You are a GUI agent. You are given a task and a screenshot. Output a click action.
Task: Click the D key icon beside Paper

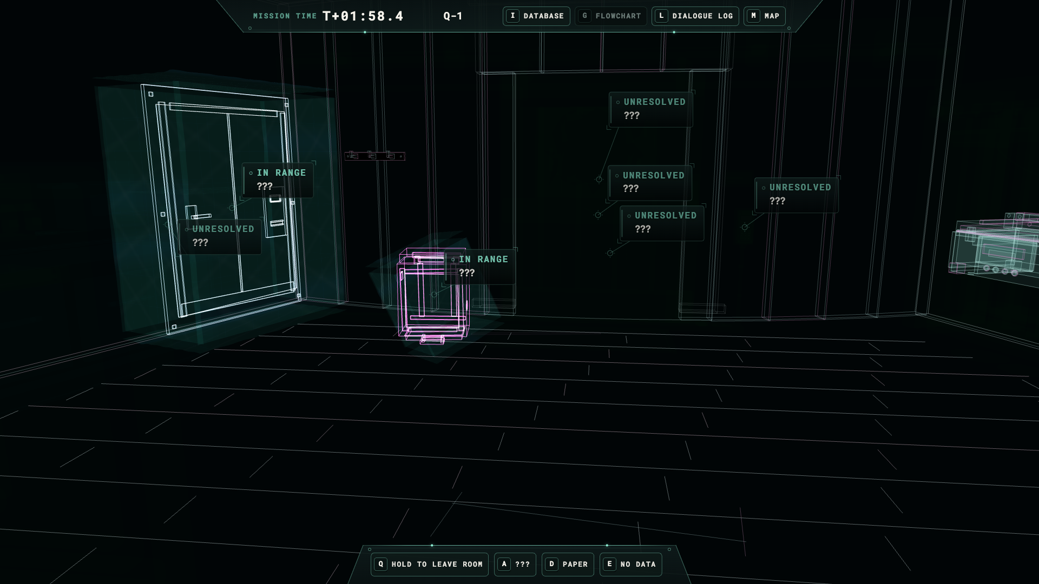[x=551, y=565]
